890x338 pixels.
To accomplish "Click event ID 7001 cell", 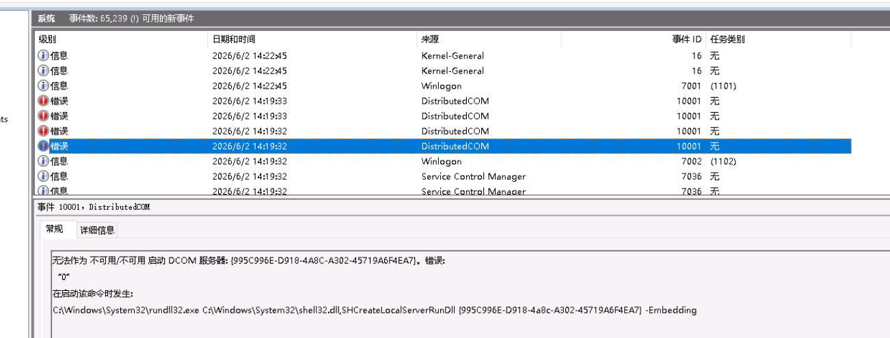I will pos(692,86).
